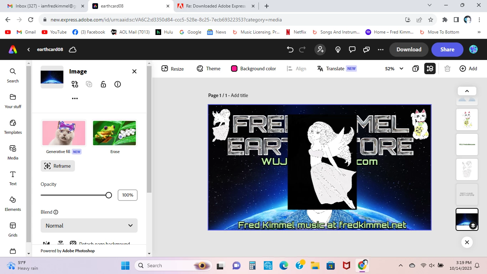This screenshot has height=274, width=487.
Task: Open the Netflix bookmark
Action: (296, 32)
